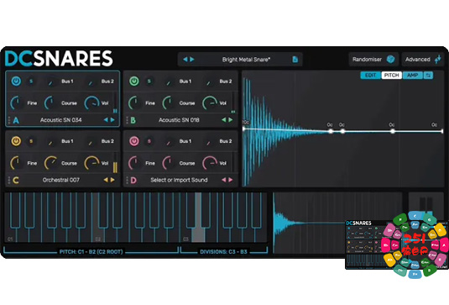Switch to the AMP tab
The width and height of the screenshot is (449, 305).
coord(413,75)
